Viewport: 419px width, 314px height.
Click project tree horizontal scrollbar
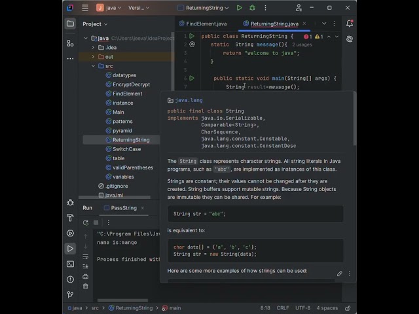(x=115, y=197)
